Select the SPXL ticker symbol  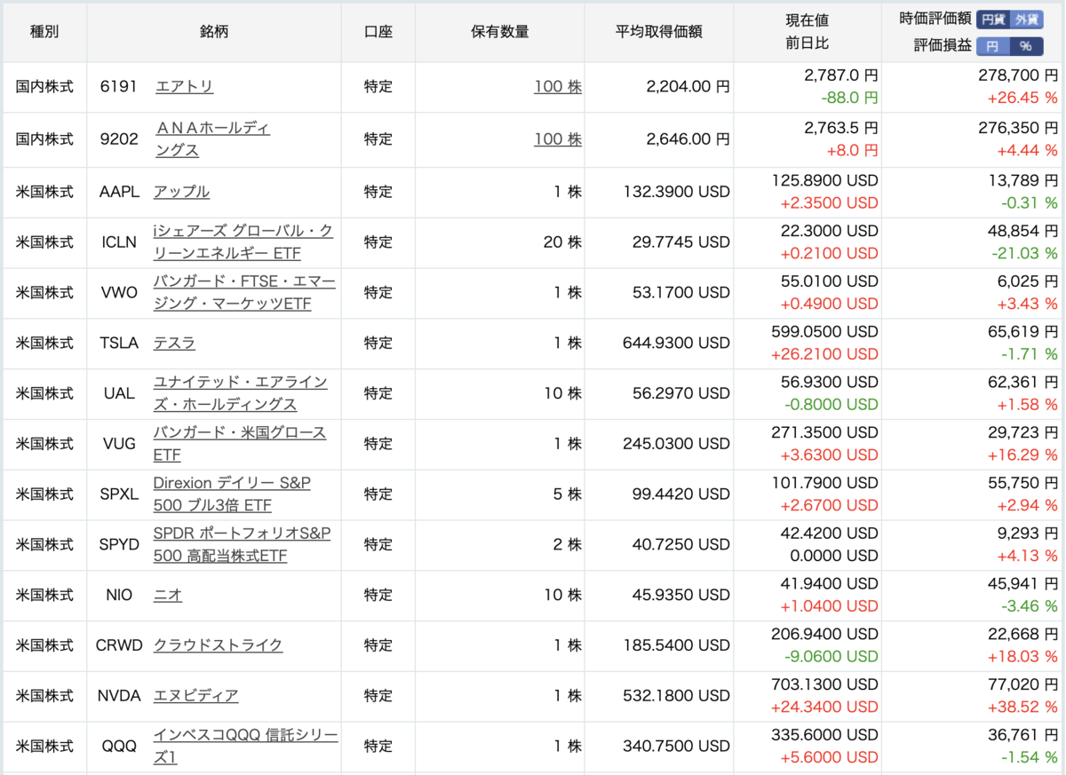pos(119,494)
